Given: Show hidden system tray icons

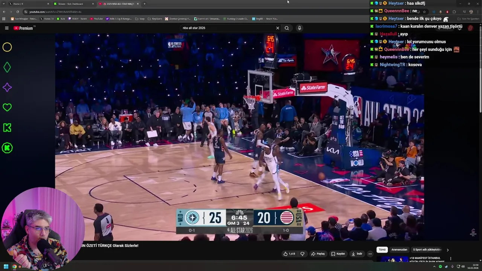Looking at the screenshot, I should pyautogui.click(x=434, y=266).
